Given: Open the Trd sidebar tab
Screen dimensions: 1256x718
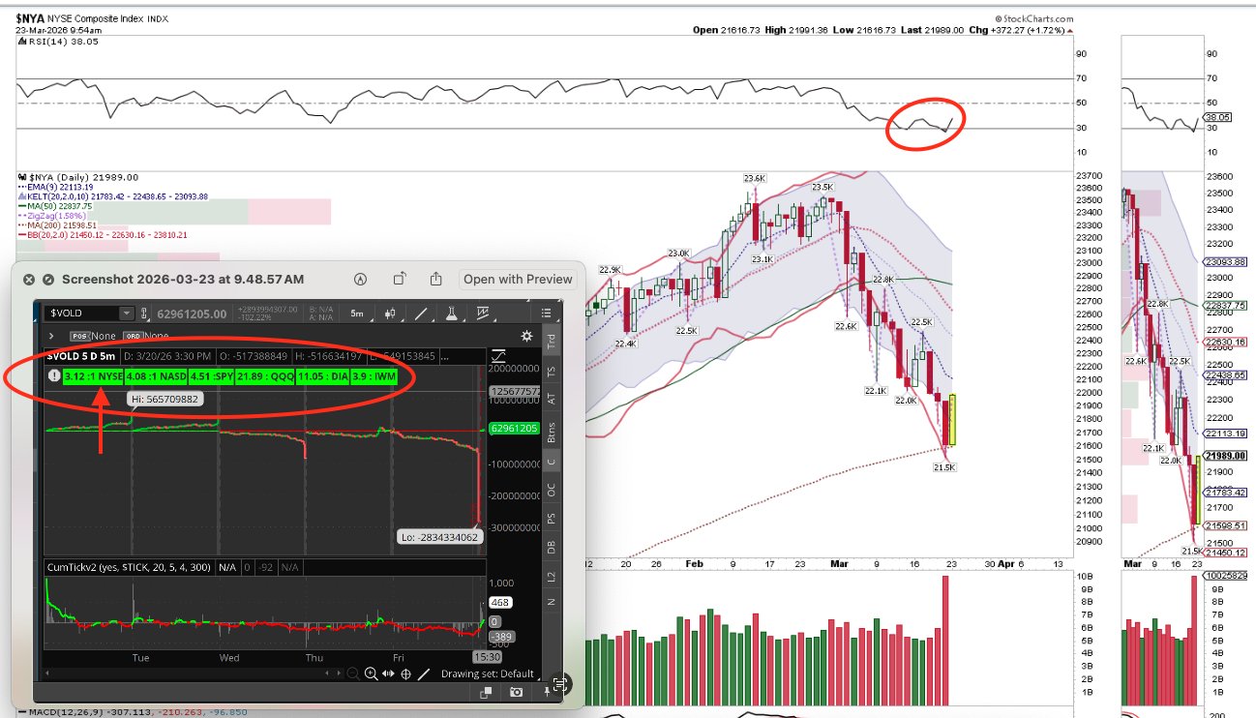Looking at the screenshot, I should (552, 342).
